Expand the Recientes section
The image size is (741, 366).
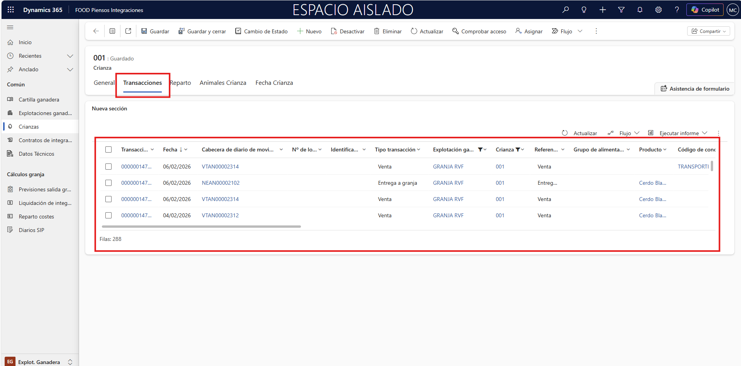[x=70, y=56]
